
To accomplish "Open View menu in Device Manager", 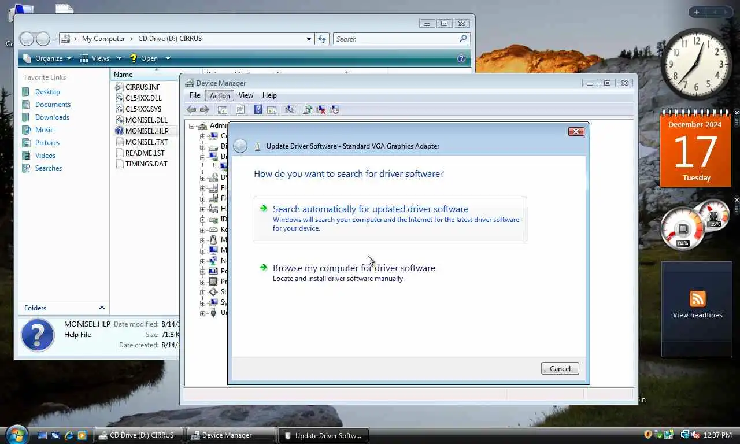I will (246, 95).
